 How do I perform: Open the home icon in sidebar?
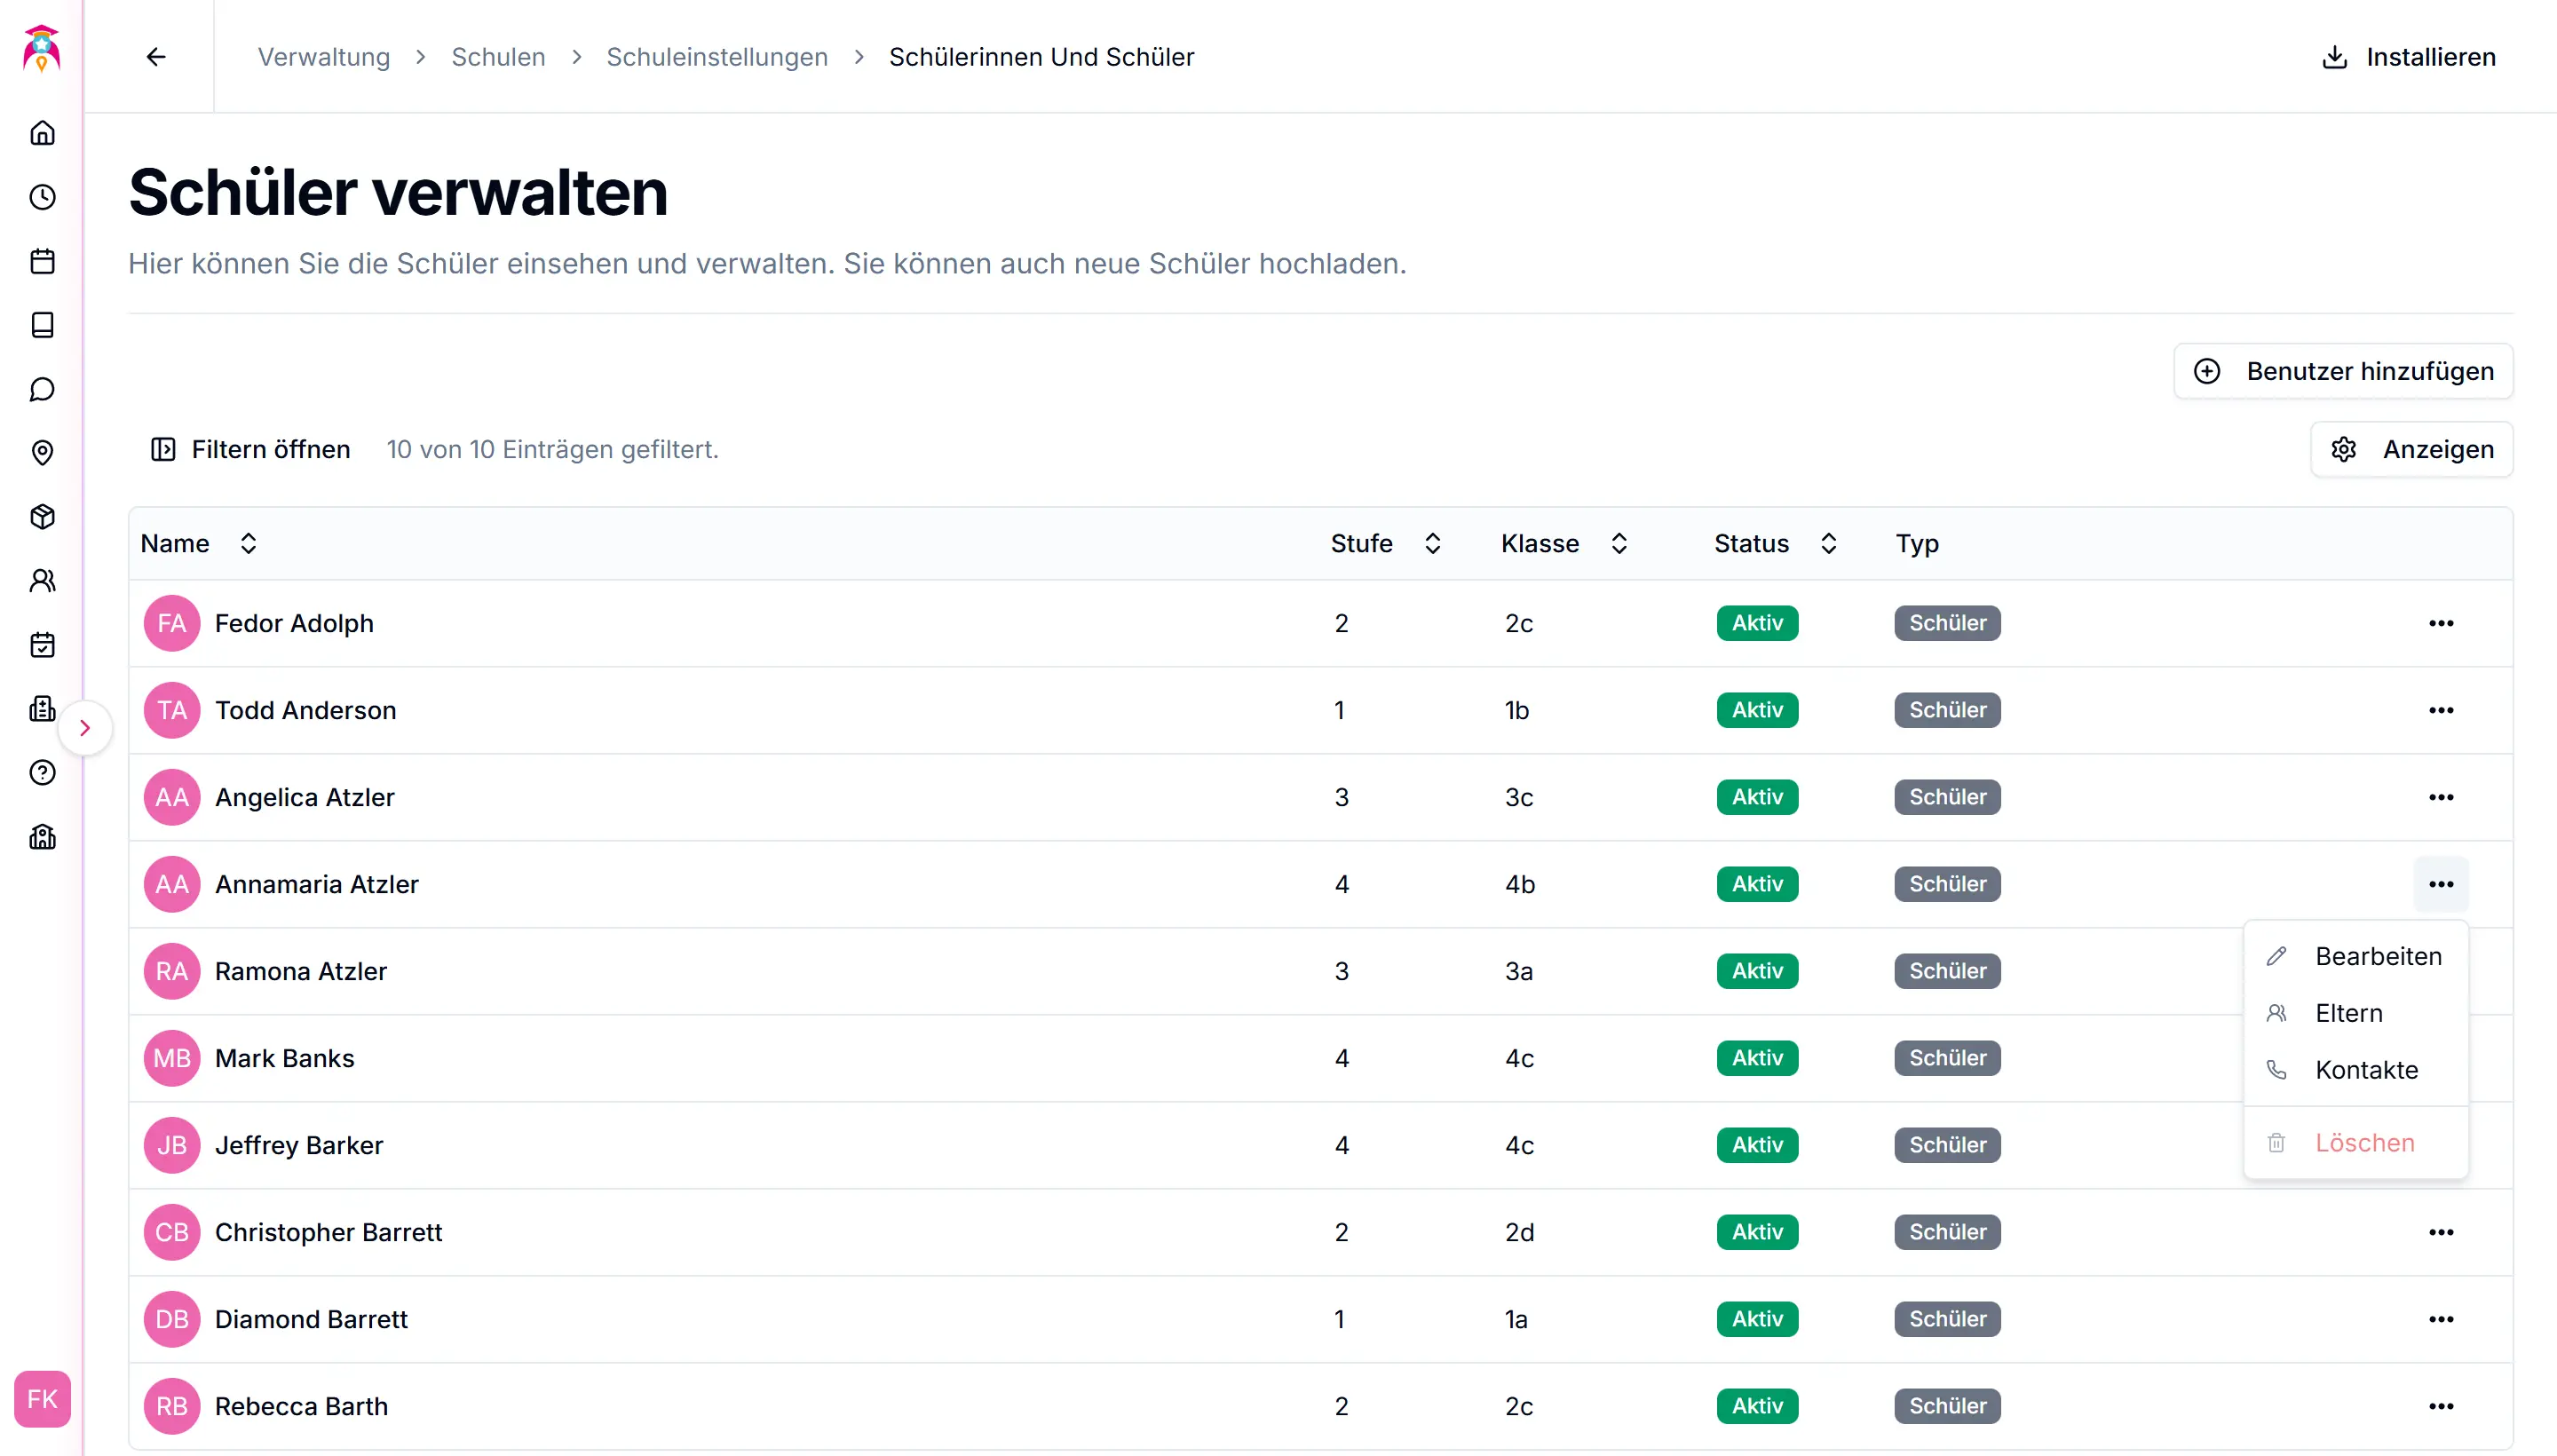point(42,133)
